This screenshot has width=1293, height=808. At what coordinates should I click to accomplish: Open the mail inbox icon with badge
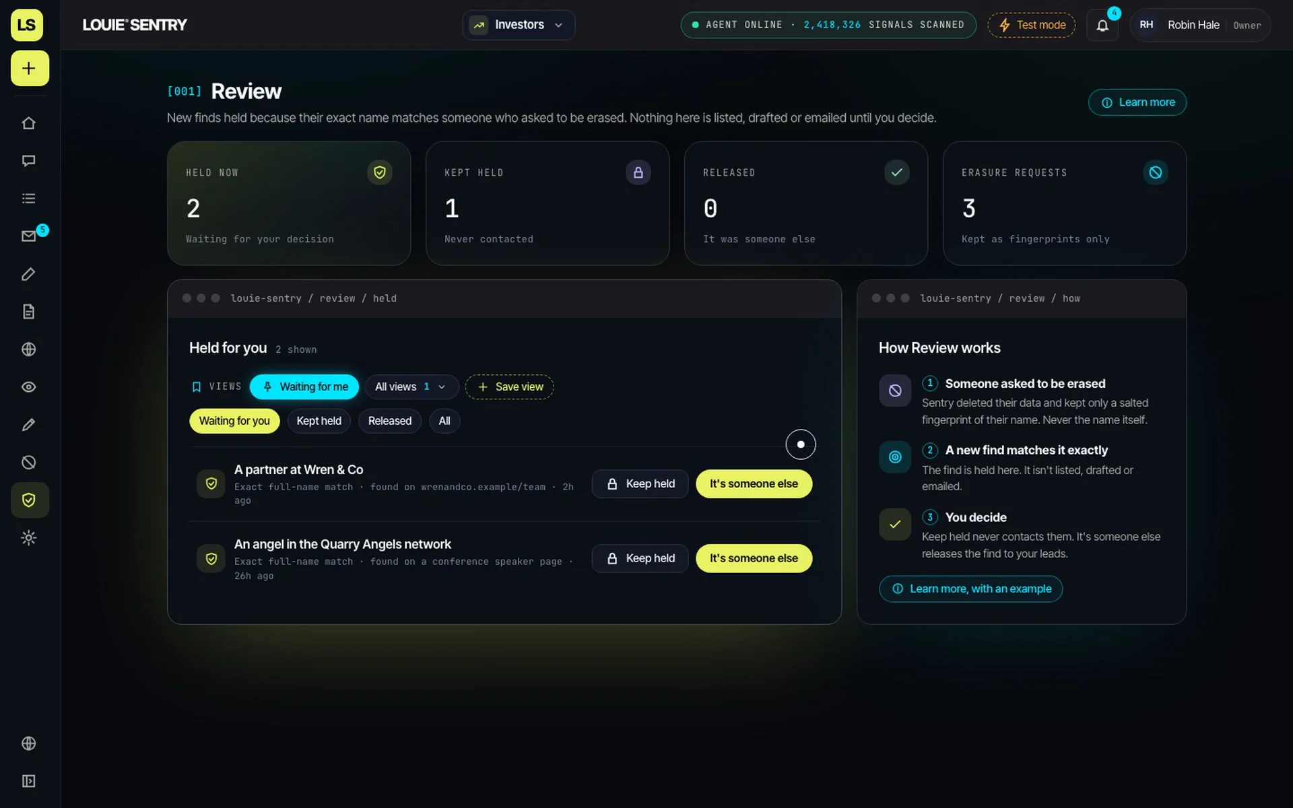point(28,236)
